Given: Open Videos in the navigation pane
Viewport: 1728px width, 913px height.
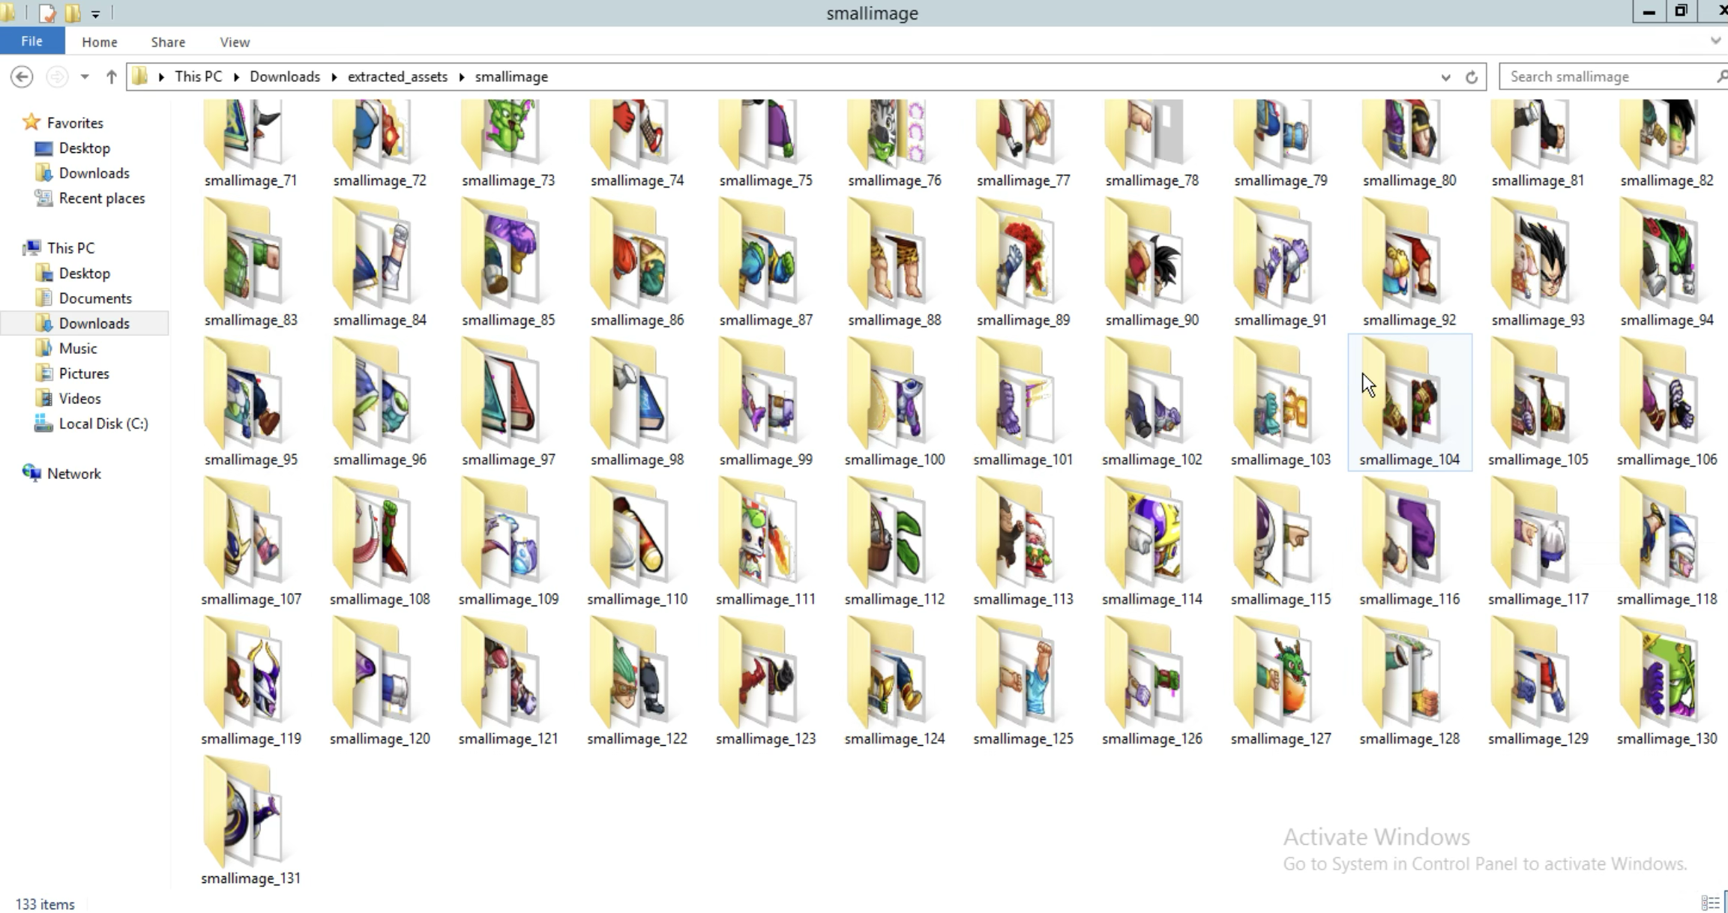Looking at the screenshot, I should (79, 399).
